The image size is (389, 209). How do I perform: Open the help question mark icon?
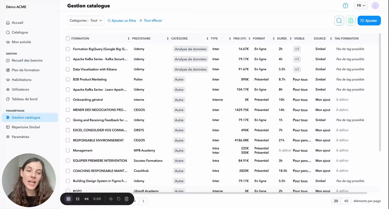tap(346, 6)
